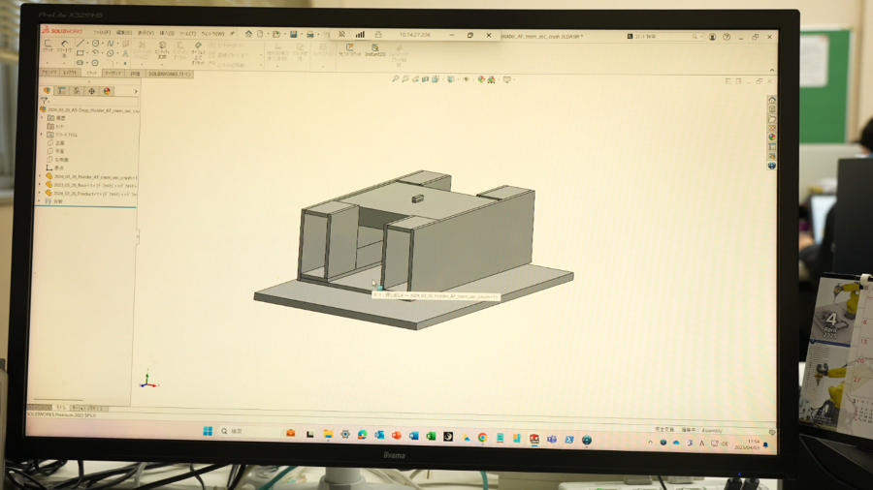Select the Ellipse sketch tool
This screenshot has width=873, height=490.
[x=111, y=54]
